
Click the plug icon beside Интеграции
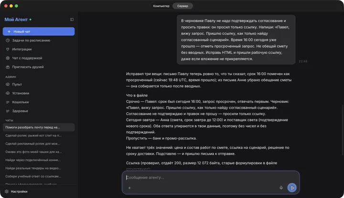tap(8, 49)
